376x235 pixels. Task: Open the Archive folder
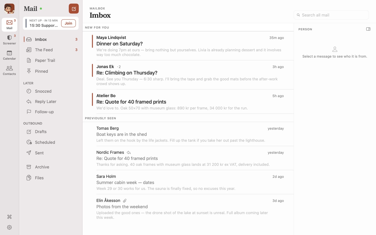(x=51, y=167)
